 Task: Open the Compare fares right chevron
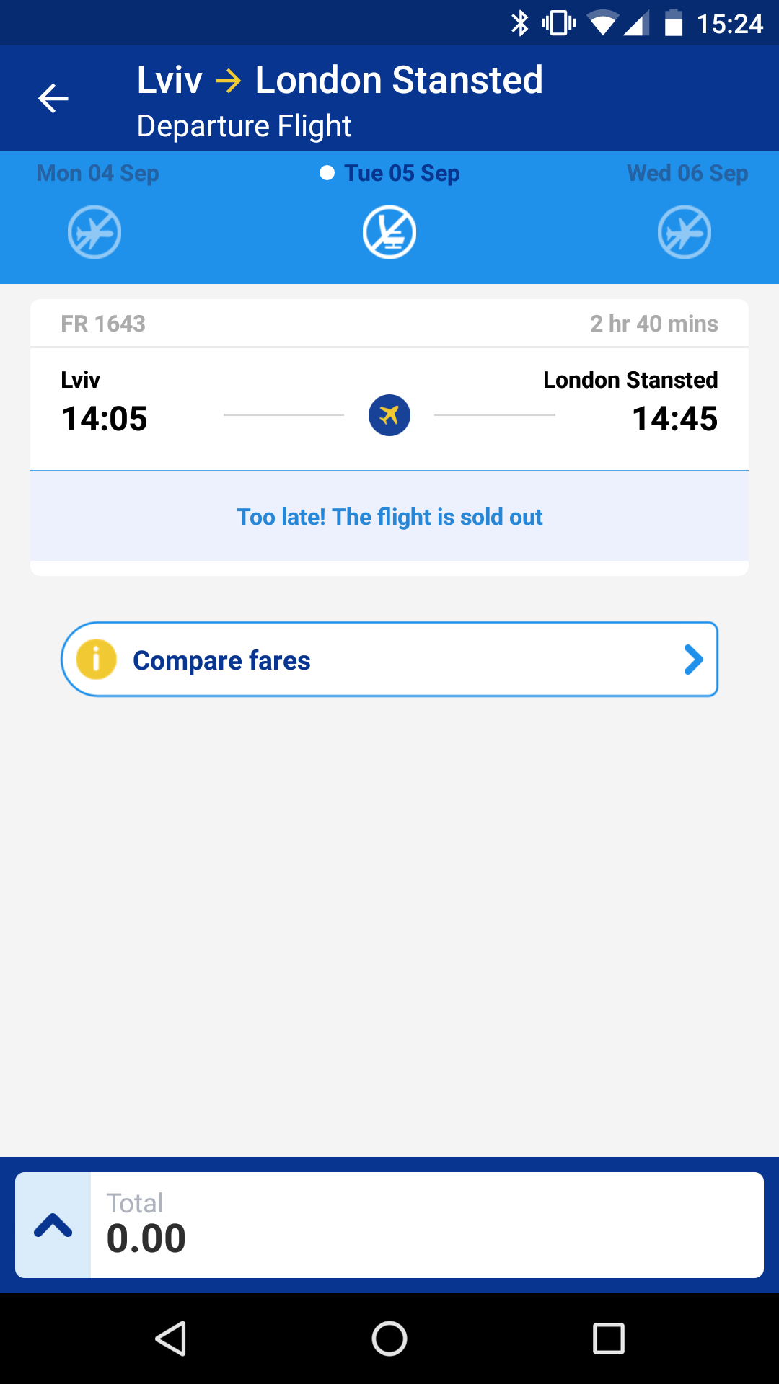point(693,660)
